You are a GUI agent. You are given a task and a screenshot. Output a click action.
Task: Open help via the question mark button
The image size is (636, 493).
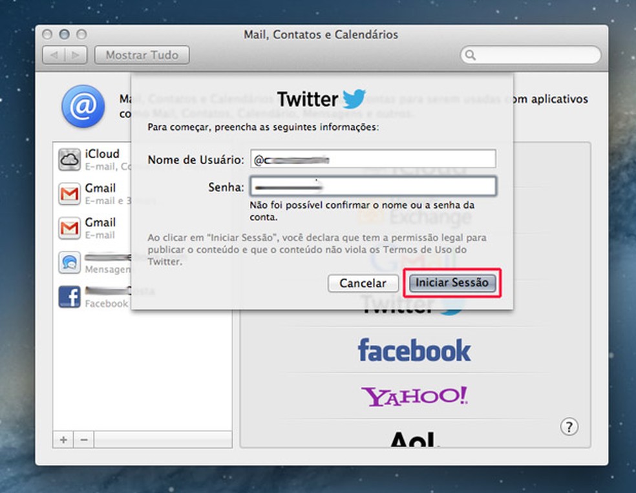click(x=569, y=427)
